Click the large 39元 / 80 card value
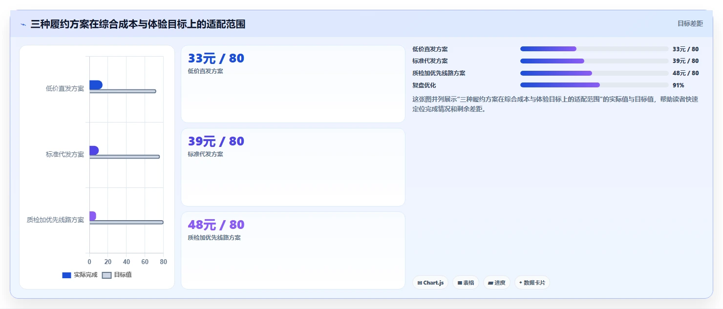 click(216, 141)
